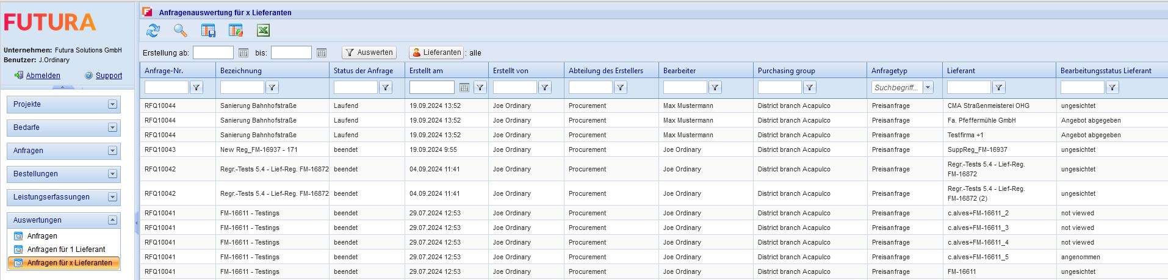Click the reset table layout icon
The height and width of the screenshot is (280, 1168).
[236, 31]
